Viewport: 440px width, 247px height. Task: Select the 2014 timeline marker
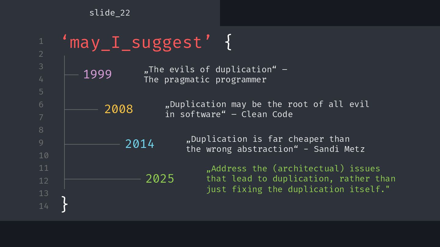[140, 144]
